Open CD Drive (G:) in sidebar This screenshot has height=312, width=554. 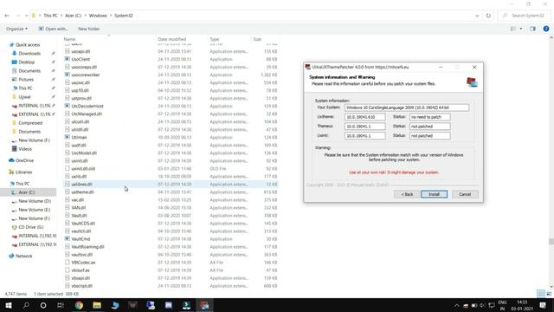31,227
